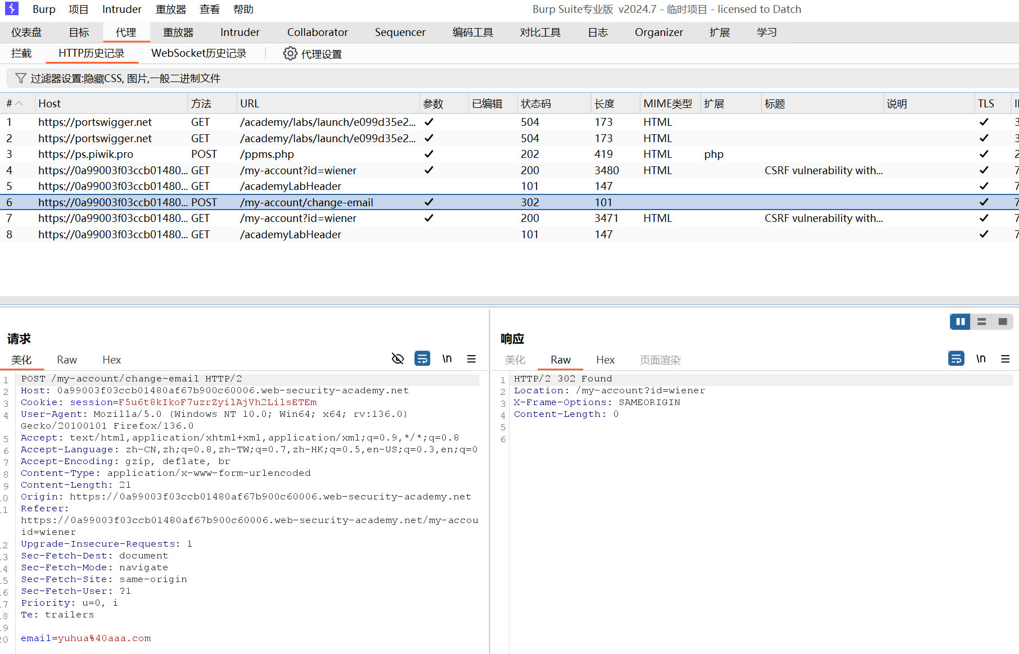Select stacked horizontal layout icon

[x=981, y=321]
